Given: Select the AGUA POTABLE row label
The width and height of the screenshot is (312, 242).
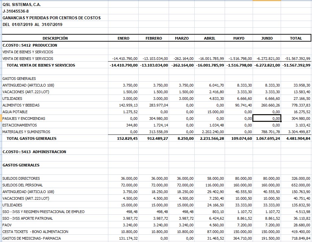Looking at the screenshot, I should (15, 112).
